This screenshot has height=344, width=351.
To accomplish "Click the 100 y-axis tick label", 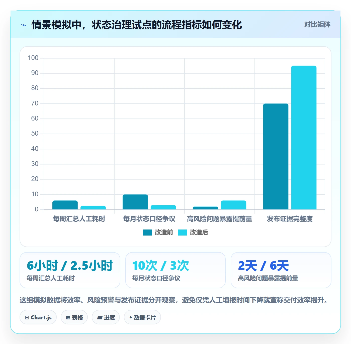I will 33,58.
